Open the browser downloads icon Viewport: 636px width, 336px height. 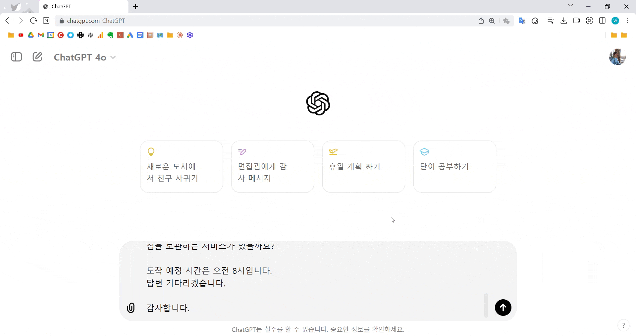coord(563,21)
